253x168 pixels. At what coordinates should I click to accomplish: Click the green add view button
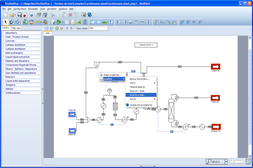coord(57,28)
